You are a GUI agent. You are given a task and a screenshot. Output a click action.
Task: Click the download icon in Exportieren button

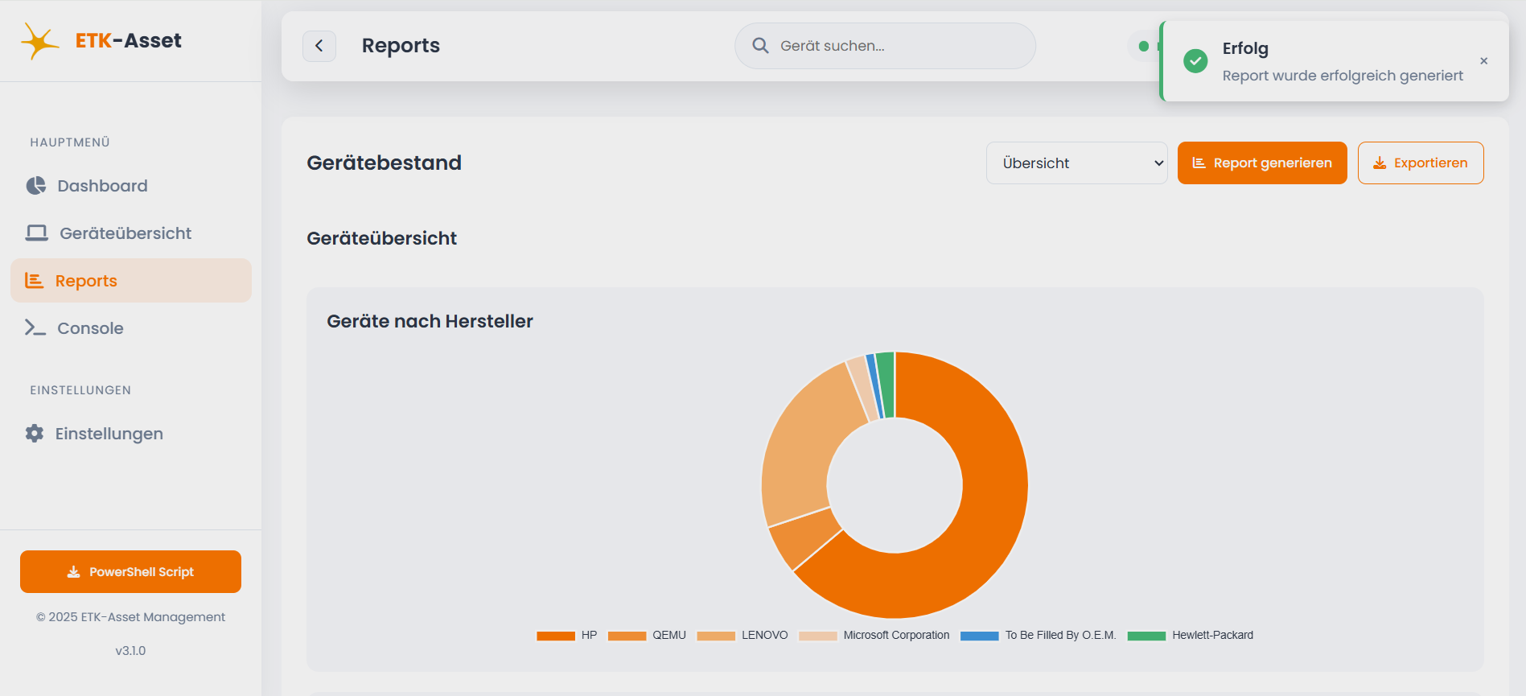[x=1380, y=163]
